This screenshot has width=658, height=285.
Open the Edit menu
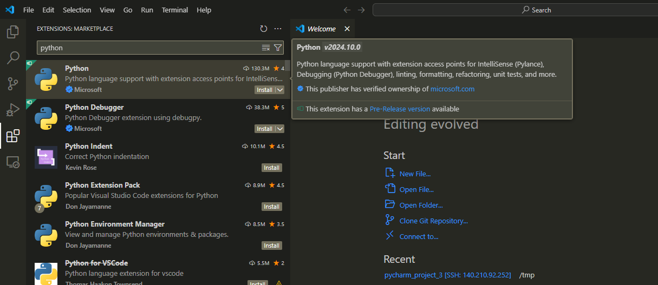coord(48,10)
